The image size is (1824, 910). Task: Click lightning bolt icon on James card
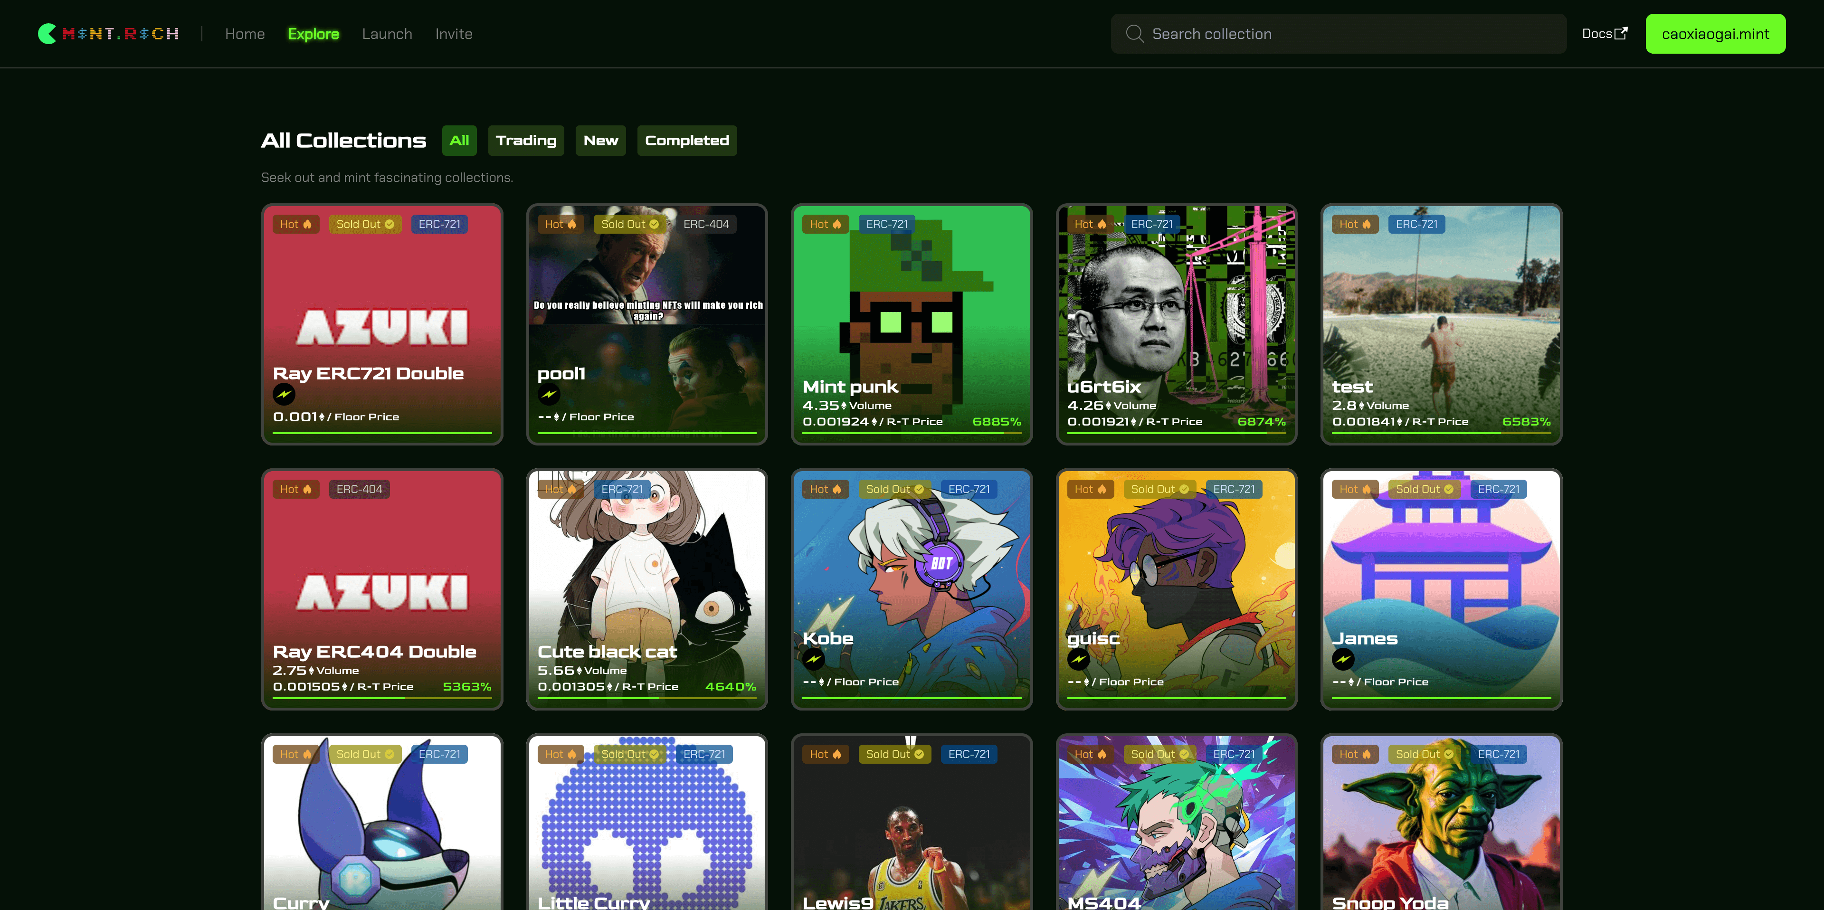point(1343,659)
